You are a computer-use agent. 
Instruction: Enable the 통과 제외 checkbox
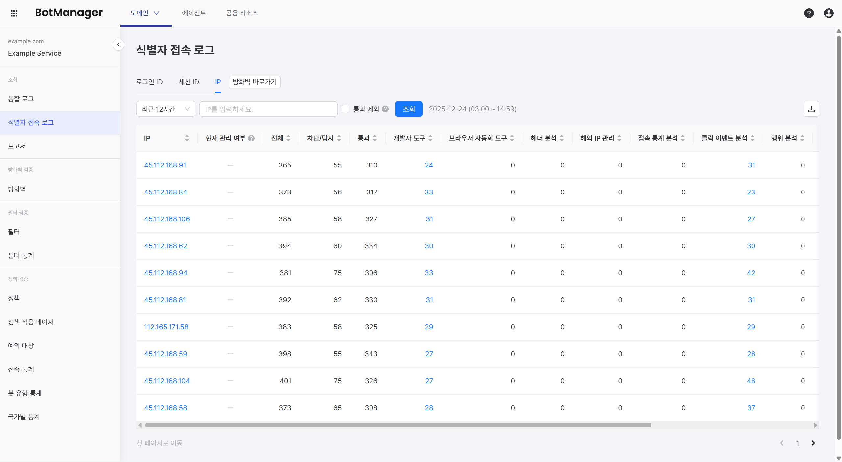pyautogui.click(x=345, y=109)
